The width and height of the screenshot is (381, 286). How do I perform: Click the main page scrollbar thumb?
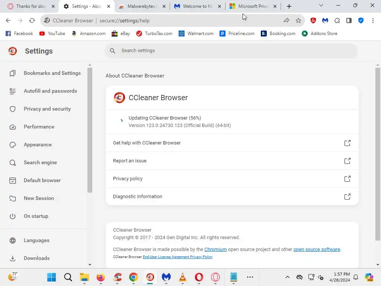pos(378,154)
